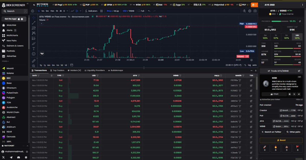Screen dimensions: 306x160
Task: Toggle log scale on the chart
Action: point(249,65)
